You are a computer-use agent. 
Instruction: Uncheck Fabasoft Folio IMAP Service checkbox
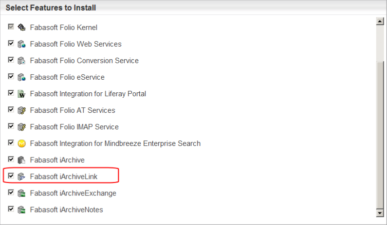pos(11,126)
